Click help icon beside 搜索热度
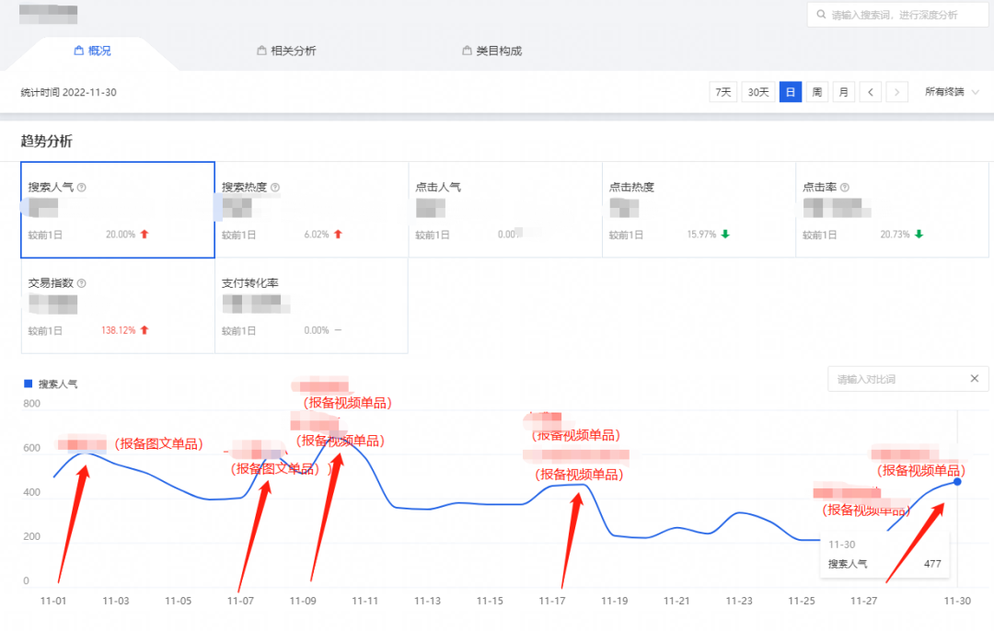This screenshot has width=994, height=631. tap(275, 188)
